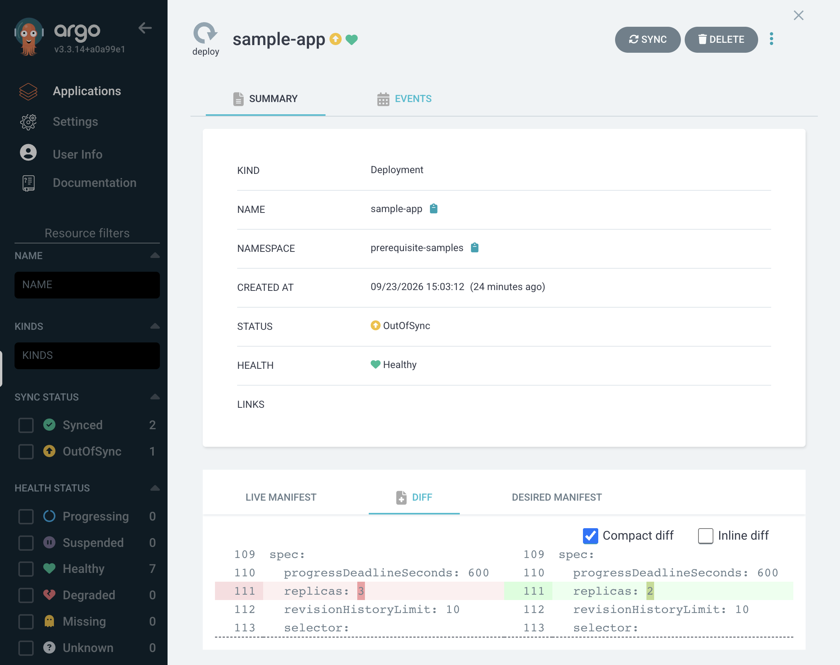The image size is (840, 665).
Task: Click OutOfSync badge beside sample-app title
Action: 335,39
